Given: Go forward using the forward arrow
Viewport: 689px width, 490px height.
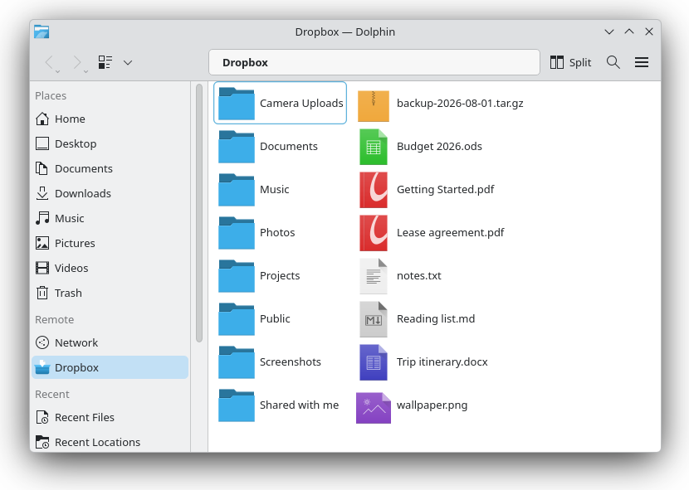Looking at the screenshot, I should coord(77,62).
